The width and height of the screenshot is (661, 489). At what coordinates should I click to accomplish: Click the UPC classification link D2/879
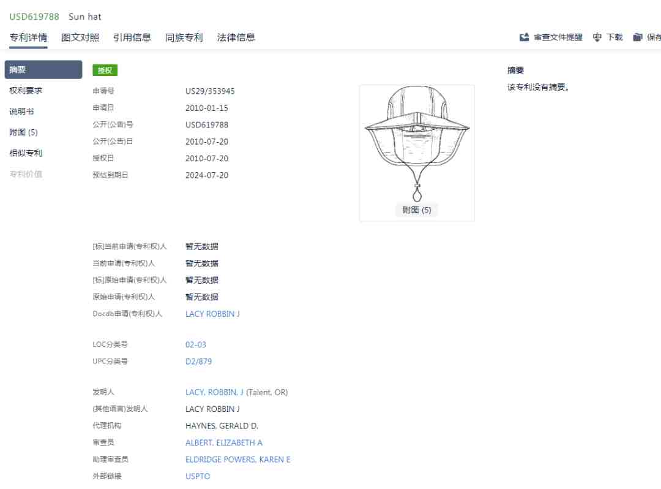[x=198, y=362]
